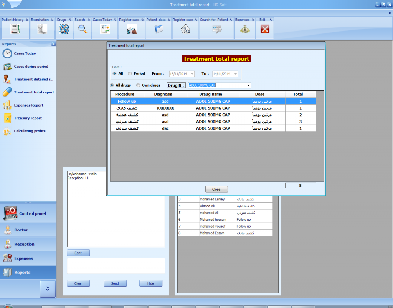This screenshot has width=393, height=308.
Task: Hide the chat panel
Action: pyautogui.click(x=150, y=283)
